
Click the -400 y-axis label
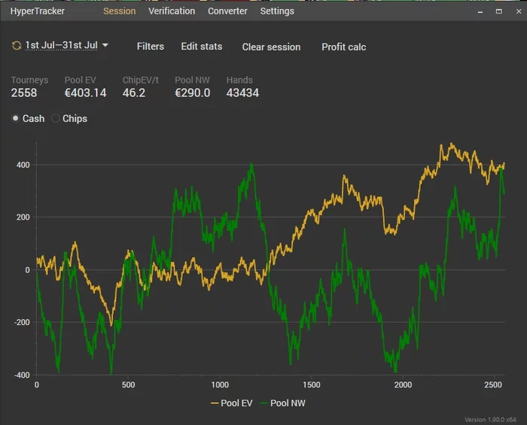(x=22, y=375)
